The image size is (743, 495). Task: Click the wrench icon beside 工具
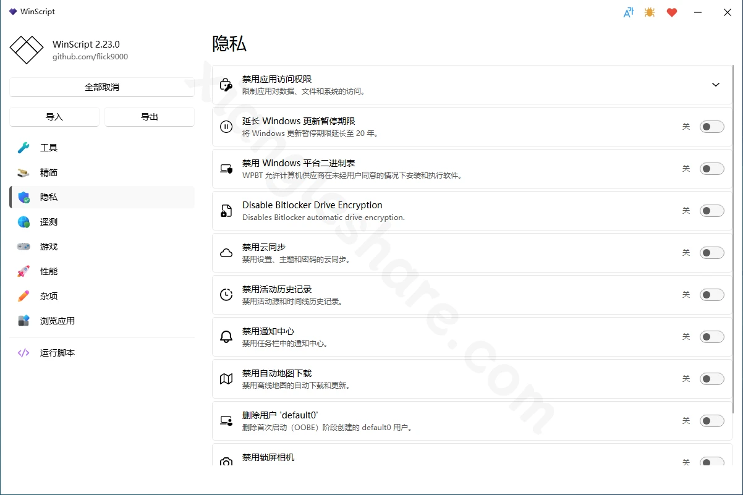[23, 148]
